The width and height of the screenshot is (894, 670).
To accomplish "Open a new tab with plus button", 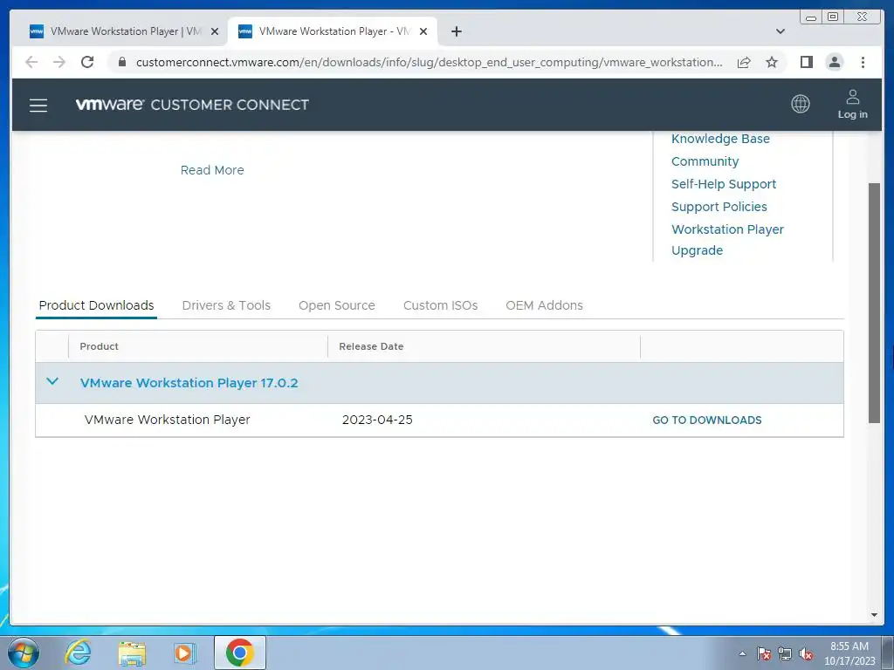I will point(456,31).
